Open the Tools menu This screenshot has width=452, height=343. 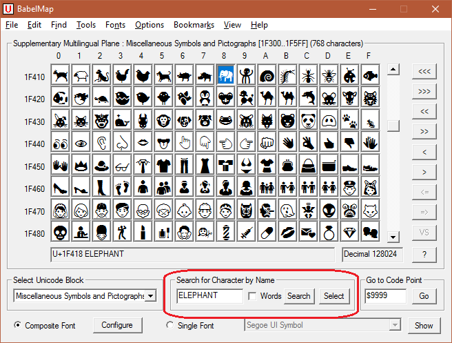(x=86, y=25)
